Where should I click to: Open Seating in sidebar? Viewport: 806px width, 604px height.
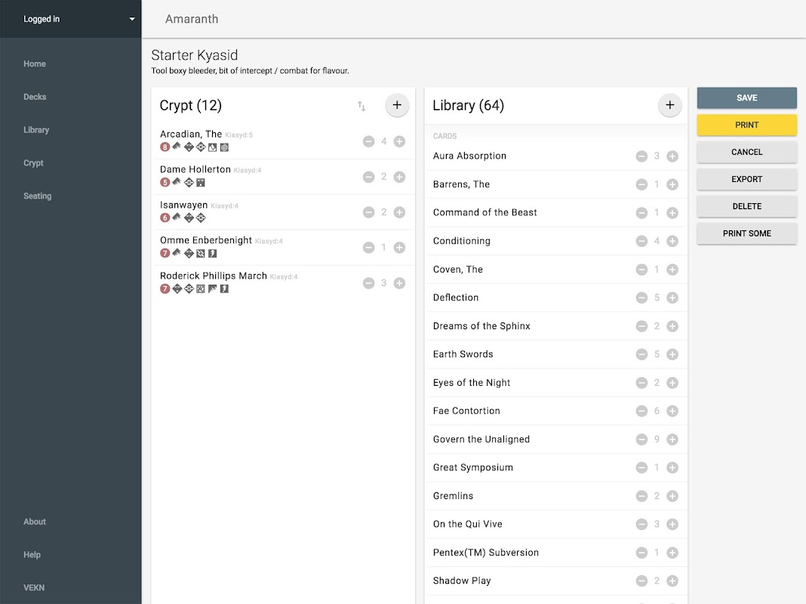[x=38, y=196]
